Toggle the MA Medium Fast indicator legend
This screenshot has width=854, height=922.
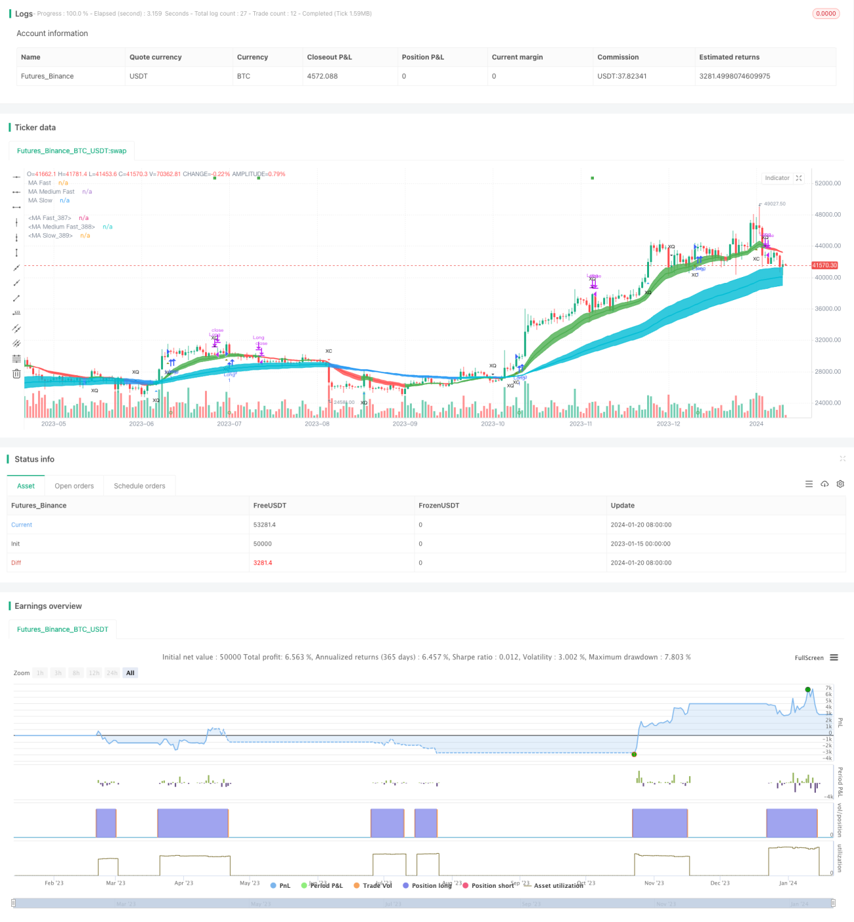point(51,192)
